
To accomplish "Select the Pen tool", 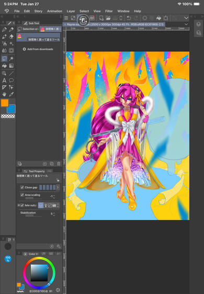I will (4, 30).
